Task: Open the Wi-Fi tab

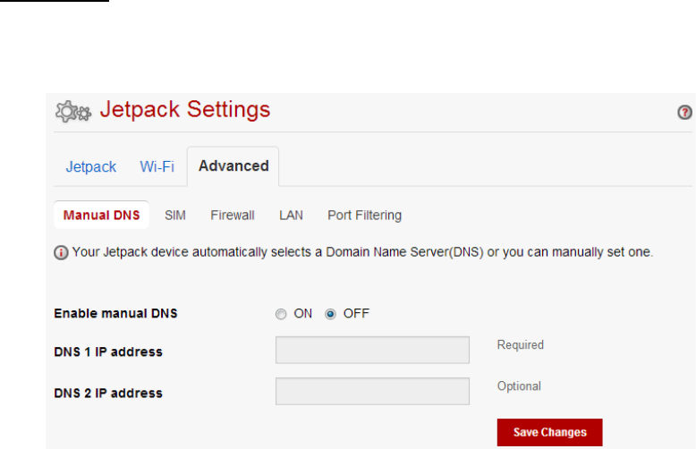Action: click(x=157, y=167)
